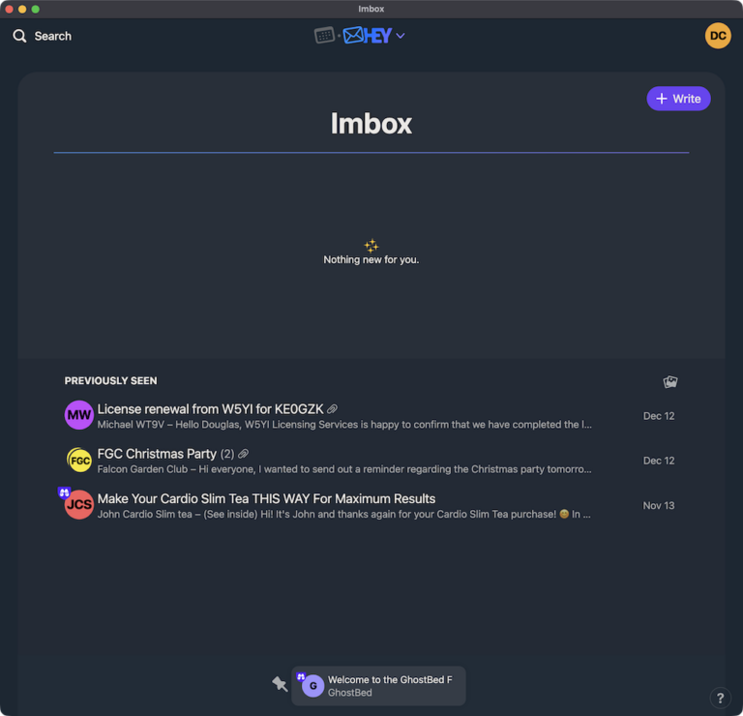Screen dimensions: 743x716
Task: Click the JCS sender avatar
Action: 78,505
